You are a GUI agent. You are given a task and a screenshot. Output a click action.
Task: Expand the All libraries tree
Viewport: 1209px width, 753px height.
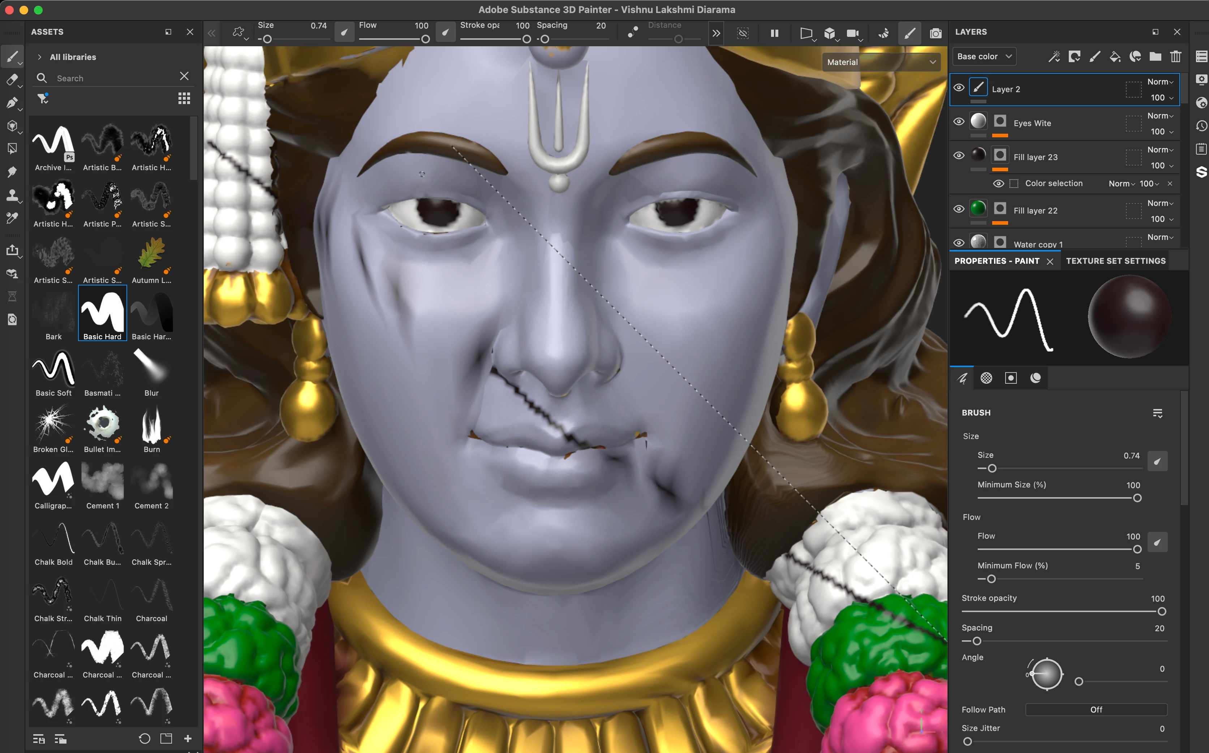tap(39, 57)
